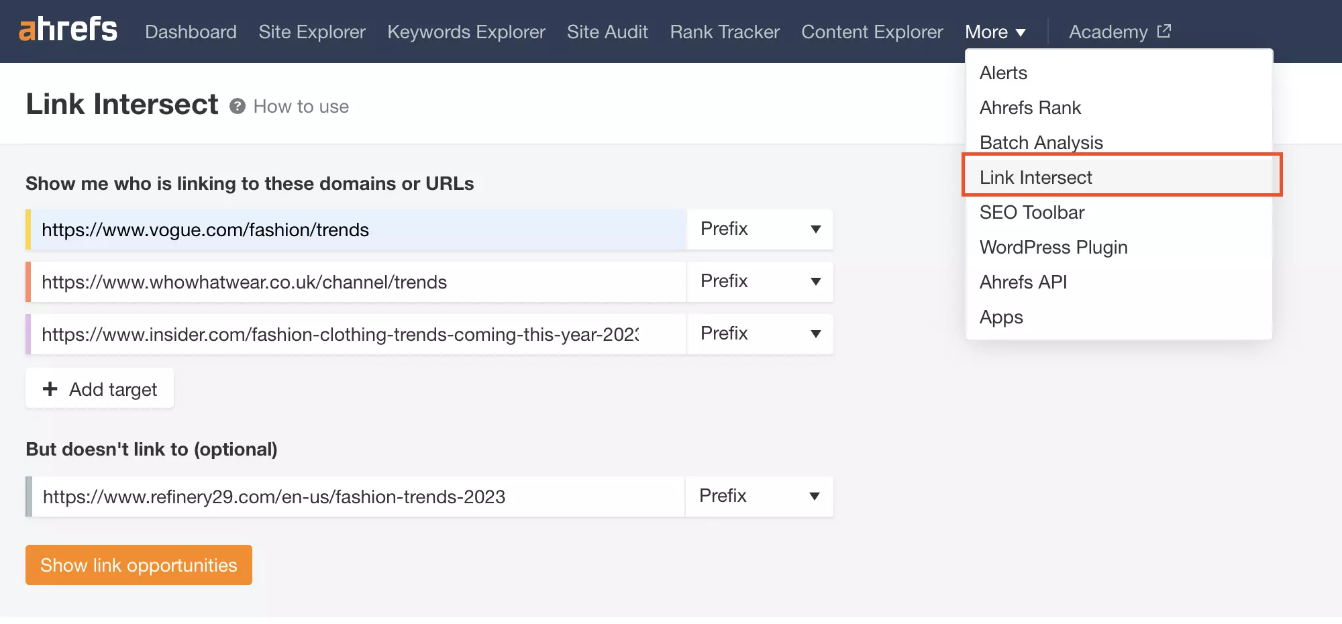Focus the insider.com URL field
This screenshot has width=1342, height=624.
point(358,334)
